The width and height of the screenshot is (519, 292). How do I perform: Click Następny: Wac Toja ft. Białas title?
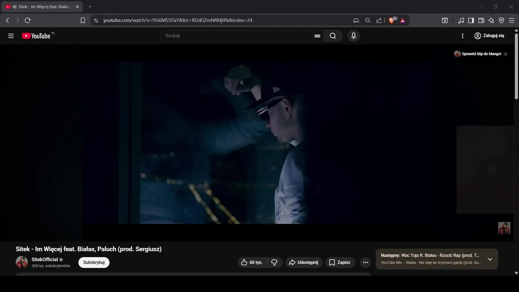430,255
